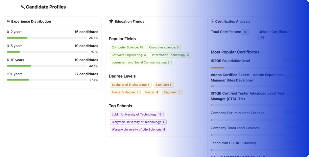Click the 0-2 years progress bar
Screen dimensions: 309x157
(52, 38)
